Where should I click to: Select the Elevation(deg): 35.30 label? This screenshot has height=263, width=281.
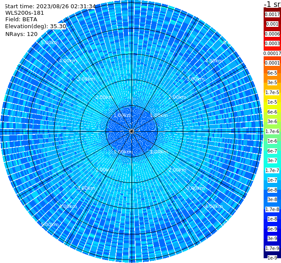36,26
